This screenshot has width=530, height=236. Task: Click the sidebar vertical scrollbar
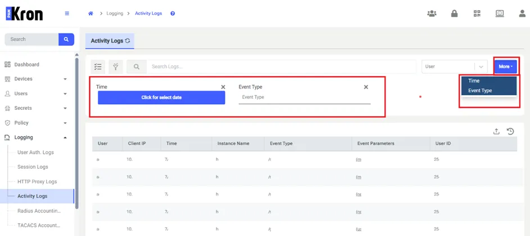coord(77,133)
